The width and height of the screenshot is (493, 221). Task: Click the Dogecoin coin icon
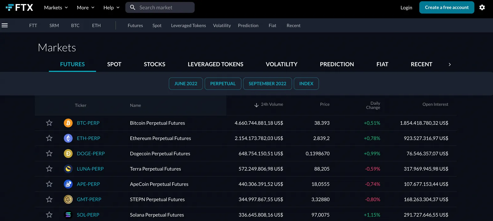[68, 153]
